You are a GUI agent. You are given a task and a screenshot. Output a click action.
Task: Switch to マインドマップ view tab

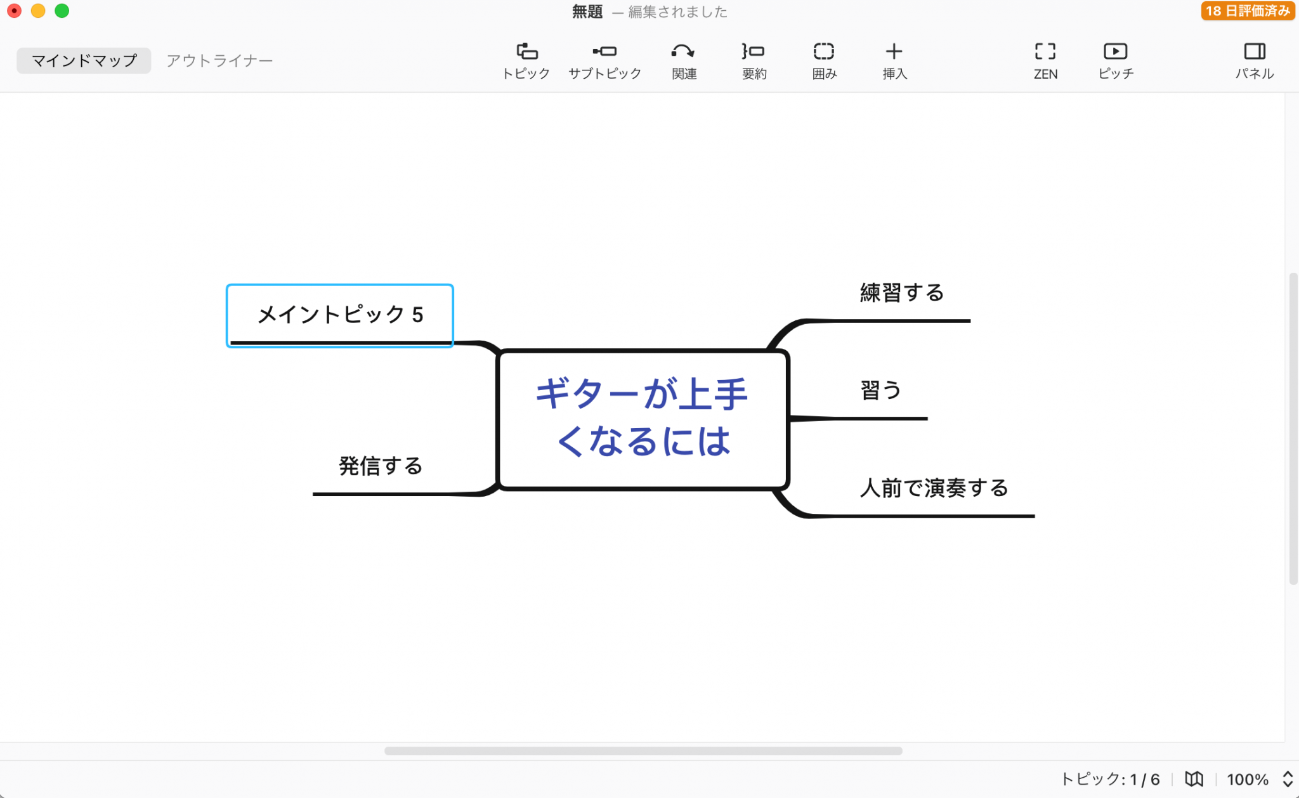coord(84,60)
